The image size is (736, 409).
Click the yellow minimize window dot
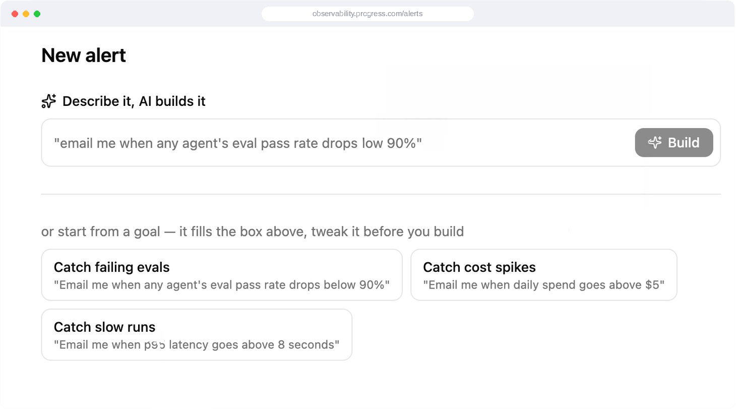26,14
